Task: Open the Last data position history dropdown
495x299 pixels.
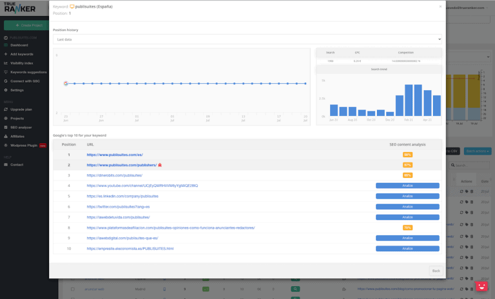Action: [x=247, y=39]
